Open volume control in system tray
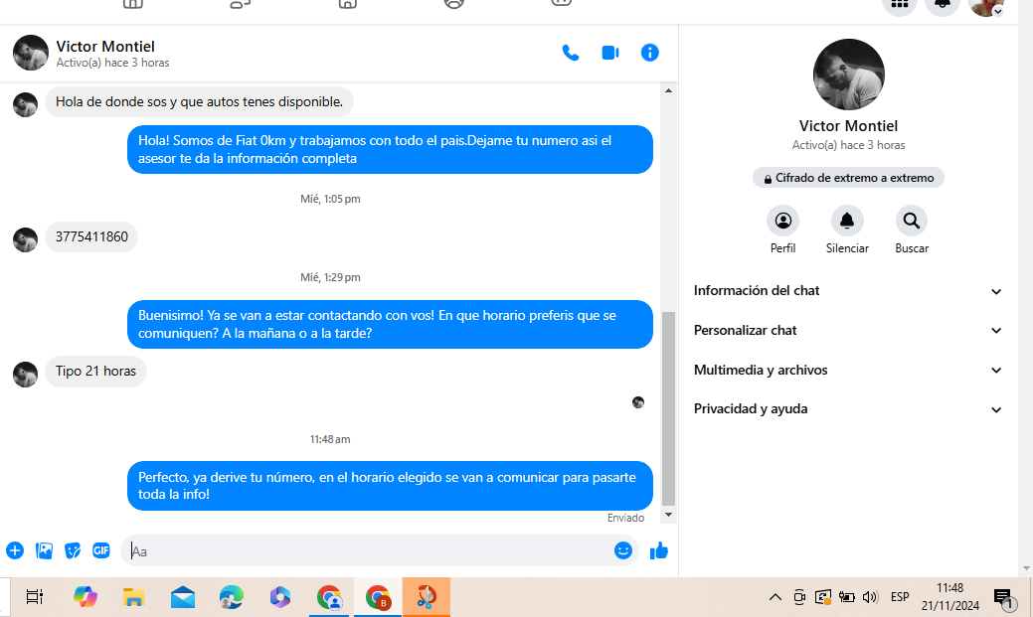1033x617 pixels. [870, 597]
